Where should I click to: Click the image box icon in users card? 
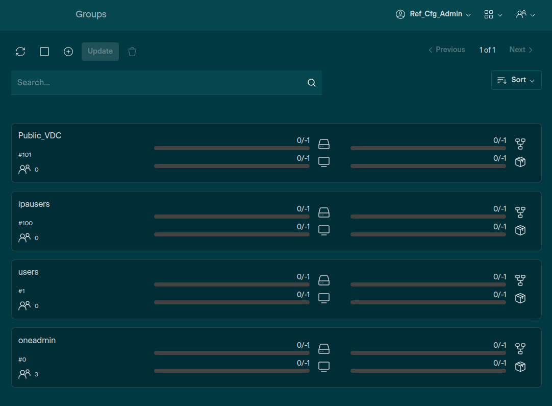520,298
